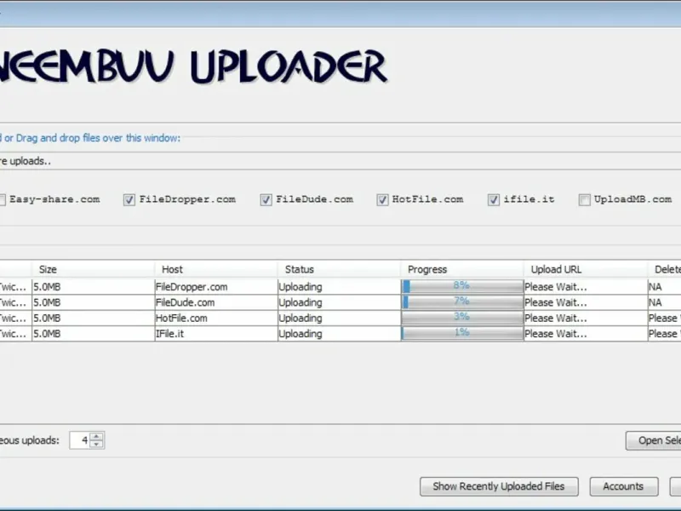Click the 7% progress bar for FileDude.com
This screenshot has width=681, height=511.
(x=462, y=302)
